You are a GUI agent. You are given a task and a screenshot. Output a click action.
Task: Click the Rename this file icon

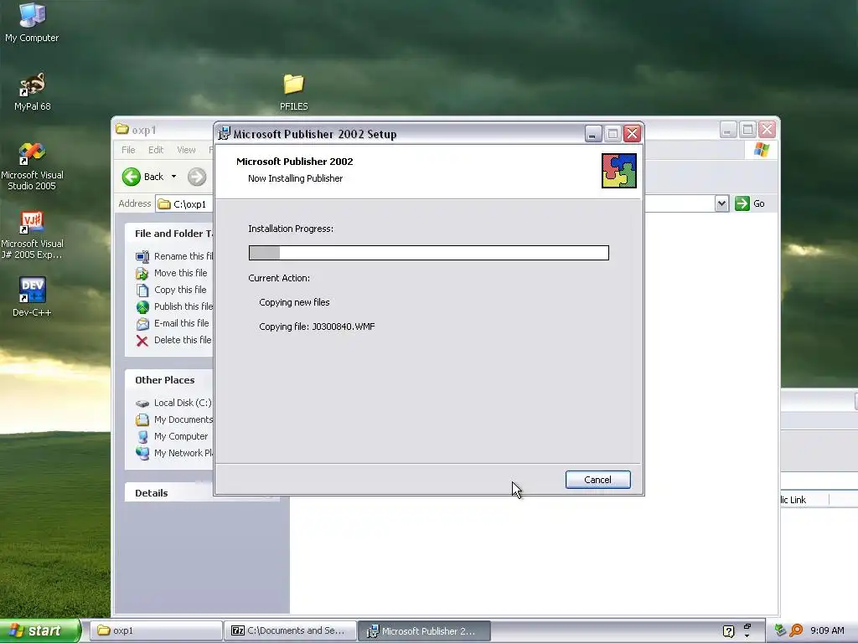(142, 256)
